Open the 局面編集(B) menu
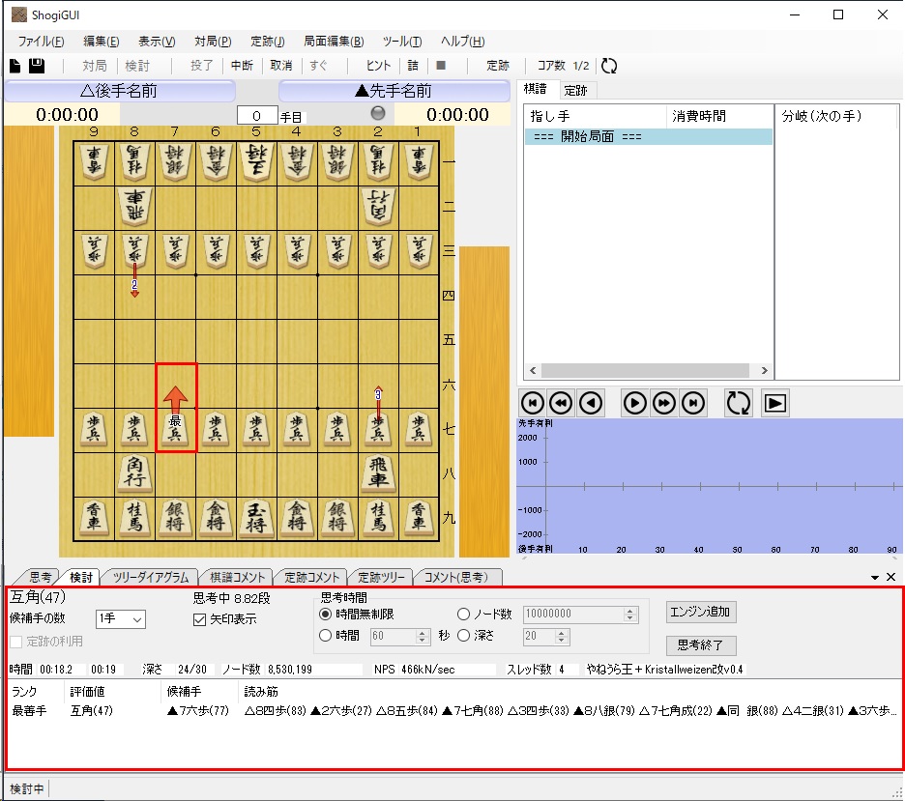 point(334,42)
